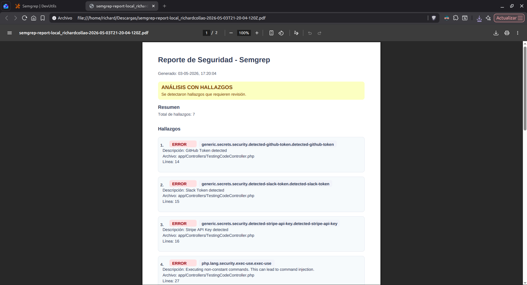The width and height of the screenshot is (527, 285).
Task: Click the "Total de hallazgos: 7" text
Action: [x=176, y=114]
